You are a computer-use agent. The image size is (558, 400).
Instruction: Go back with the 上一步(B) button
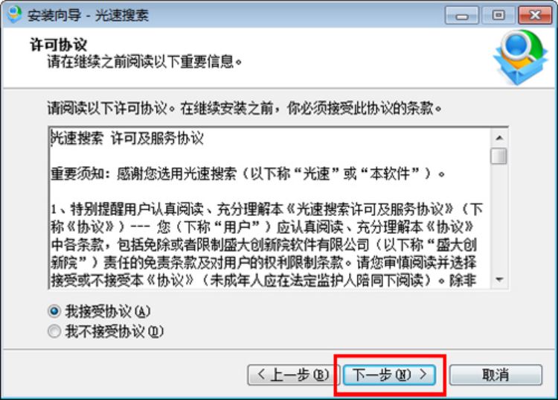[293, 375]
